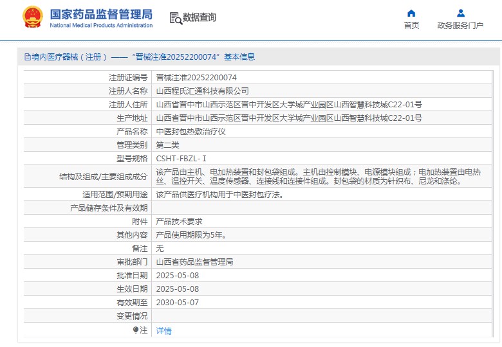Open the 详情 link

point(163,331)
